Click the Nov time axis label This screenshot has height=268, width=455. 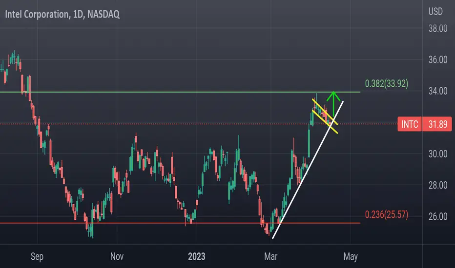coord(117,256)
